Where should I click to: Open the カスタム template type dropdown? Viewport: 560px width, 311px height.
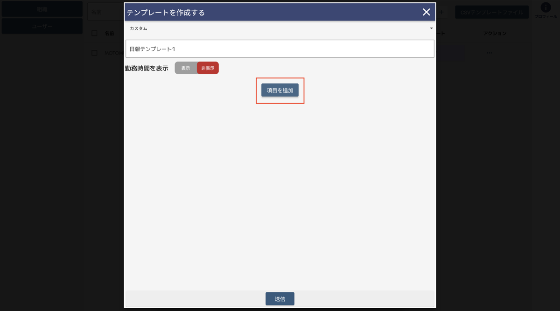pos(280,28)
